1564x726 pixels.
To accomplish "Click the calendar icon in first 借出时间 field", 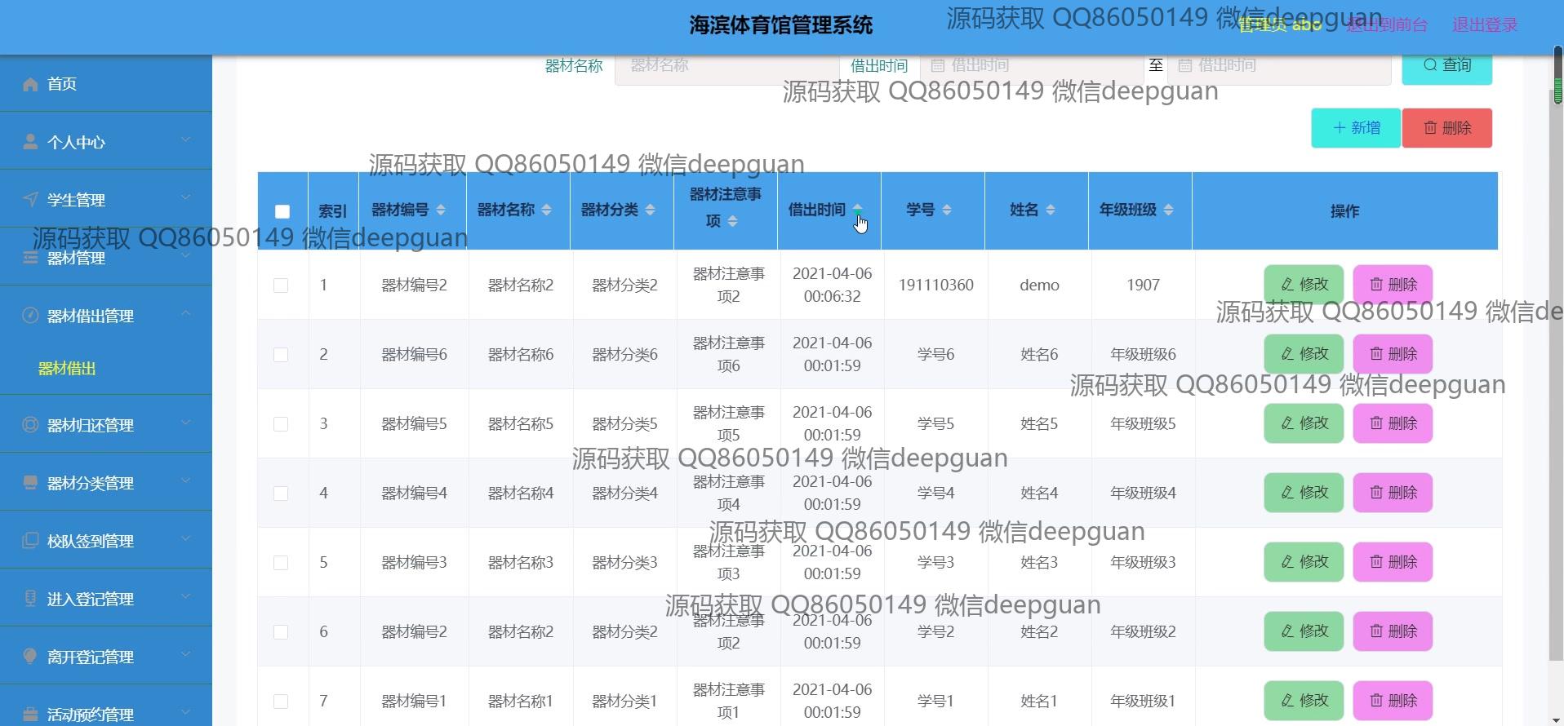I will pyautogui.click(x=938, y=65).
